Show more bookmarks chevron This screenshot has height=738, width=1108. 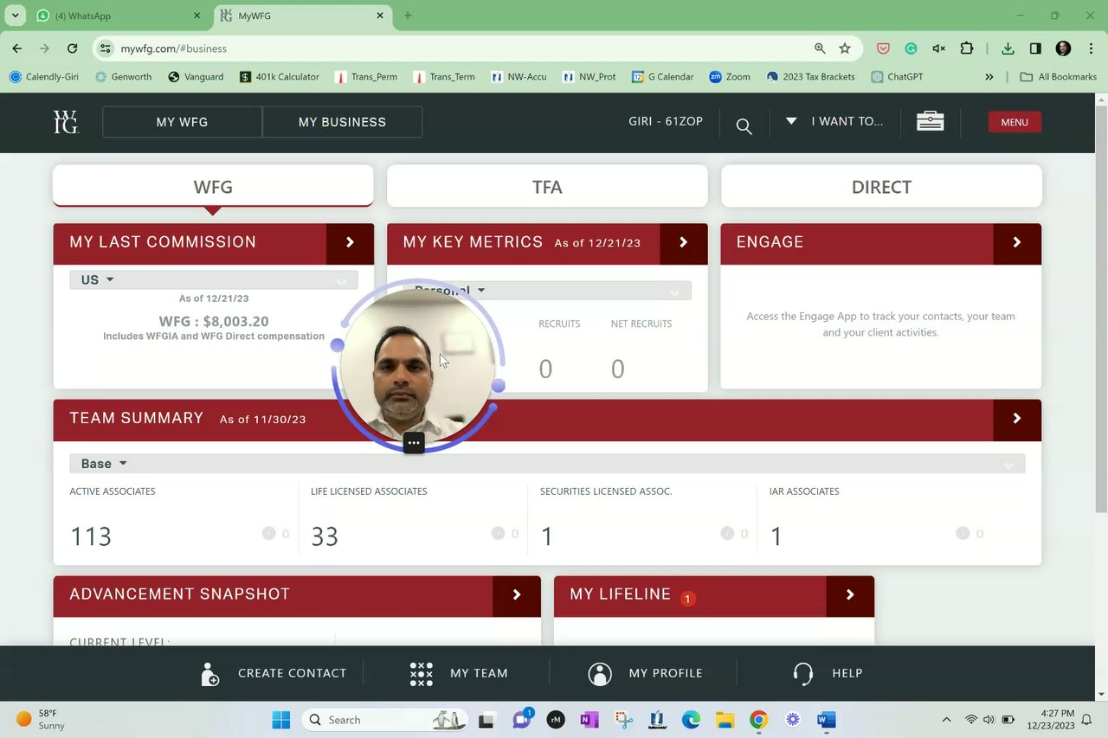click(x=989, y=77)
